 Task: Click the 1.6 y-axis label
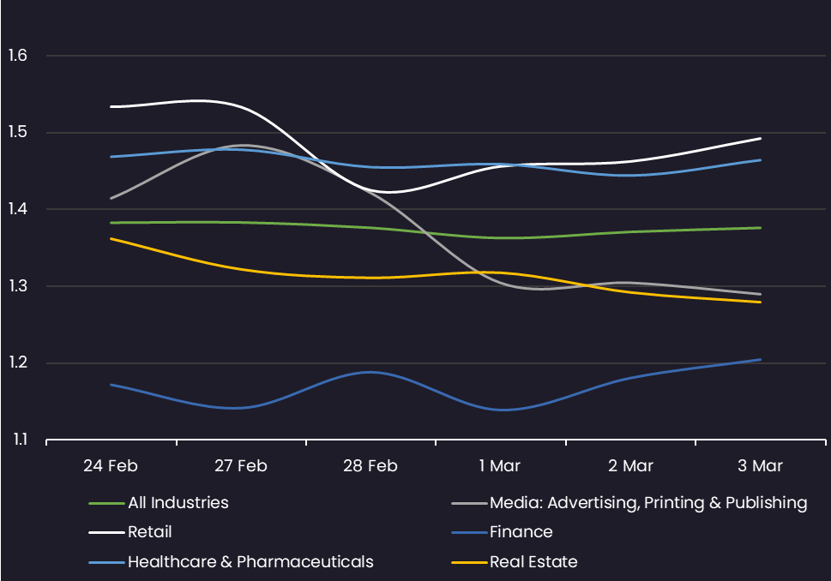(17, 55)
